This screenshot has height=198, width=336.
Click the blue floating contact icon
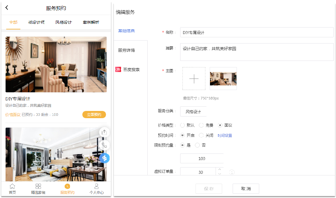pos(104,158)
